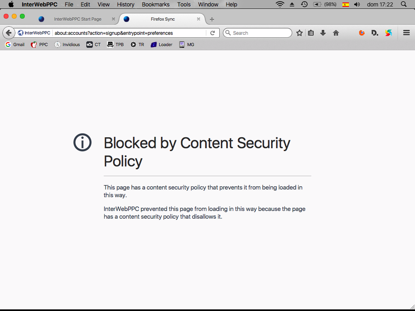Click the dark D. extension icon

coord(375,33)
